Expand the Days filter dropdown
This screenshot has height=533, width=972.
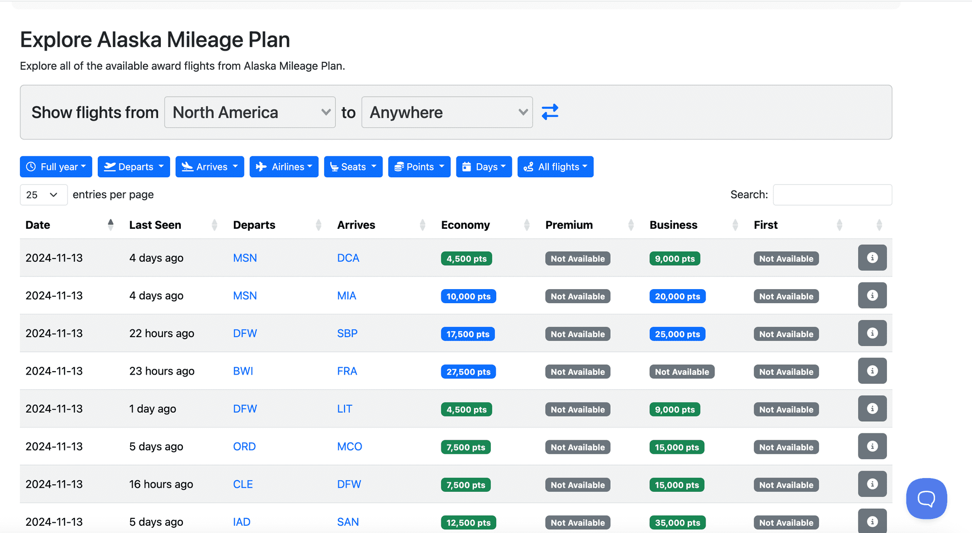(x=484, y=167)
